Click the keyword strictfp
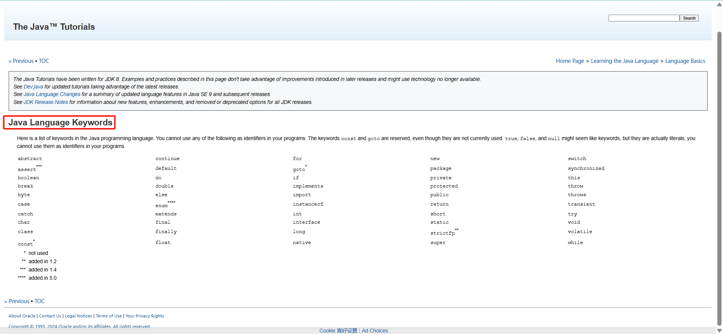Image resolution: width=723 pixels, height=334 pixels. pyautogui.click(x=442, y=233)
